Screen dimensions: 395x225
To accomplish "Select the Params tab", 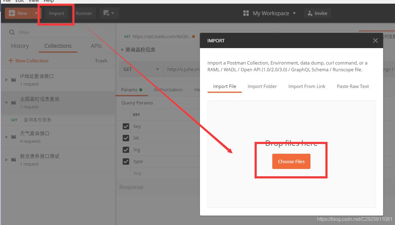I will (x=132, y=90).
